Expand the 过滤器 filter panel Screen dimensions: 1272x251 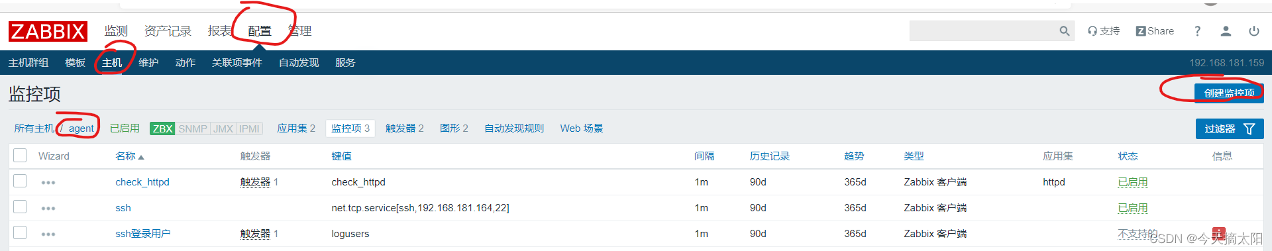coord(1230,128)
